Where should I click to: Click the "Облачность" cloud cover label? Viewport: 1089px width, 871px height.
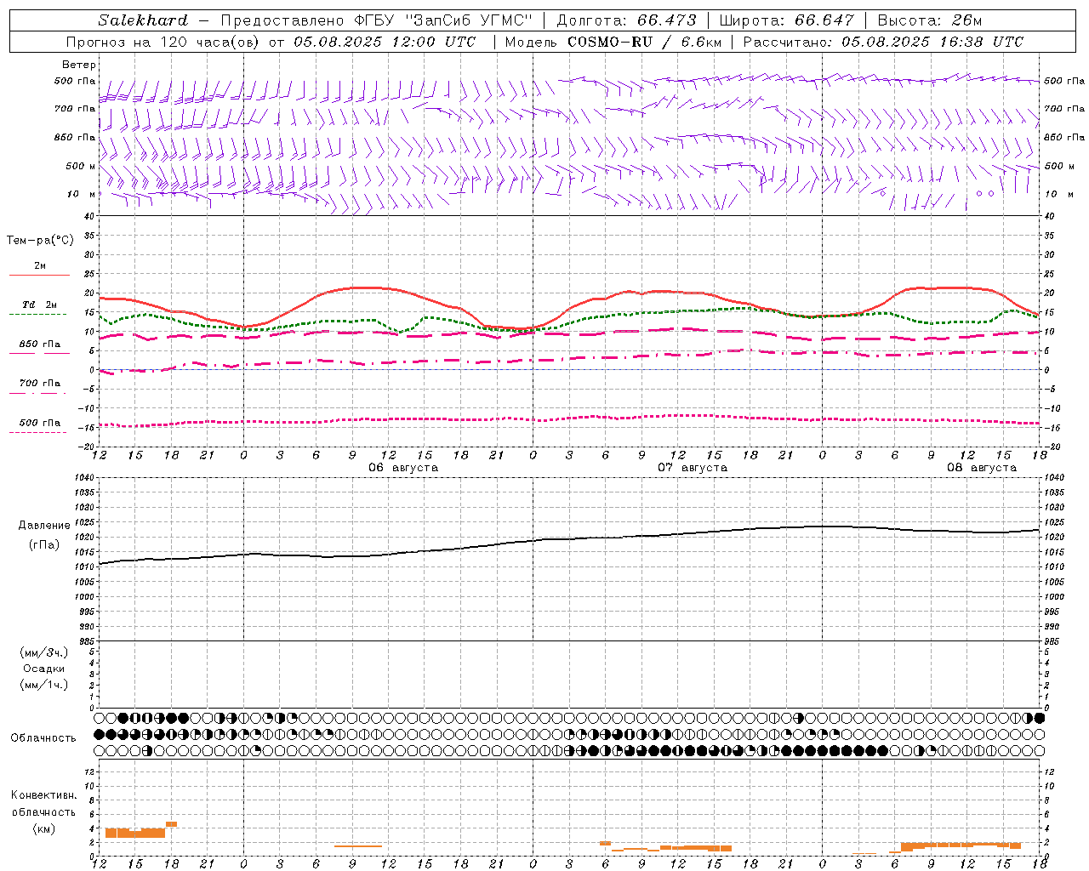[x=43, y=738]
